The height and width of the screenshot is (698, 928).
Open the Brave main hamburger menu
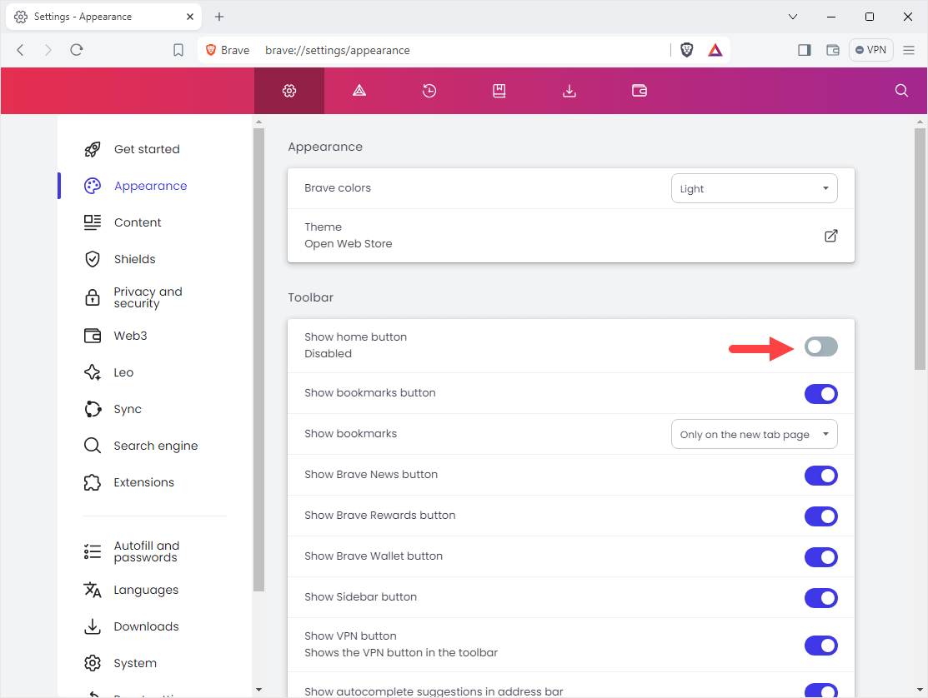[909, 50]
